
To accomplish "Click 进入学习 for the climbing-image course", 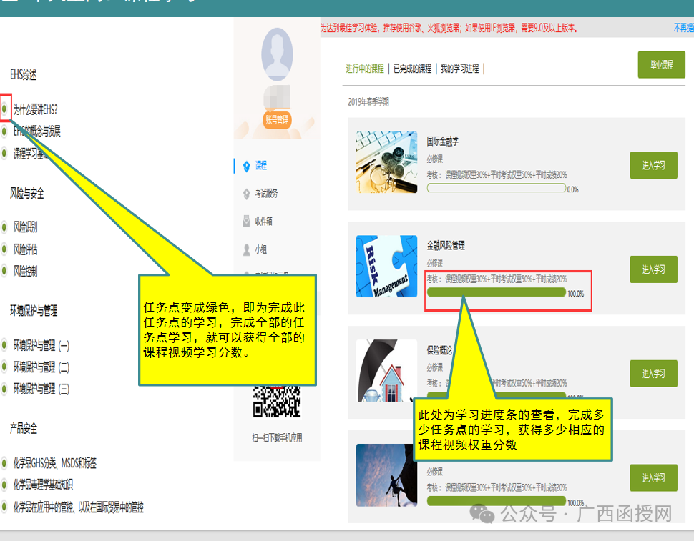I will tap(653, 478).
